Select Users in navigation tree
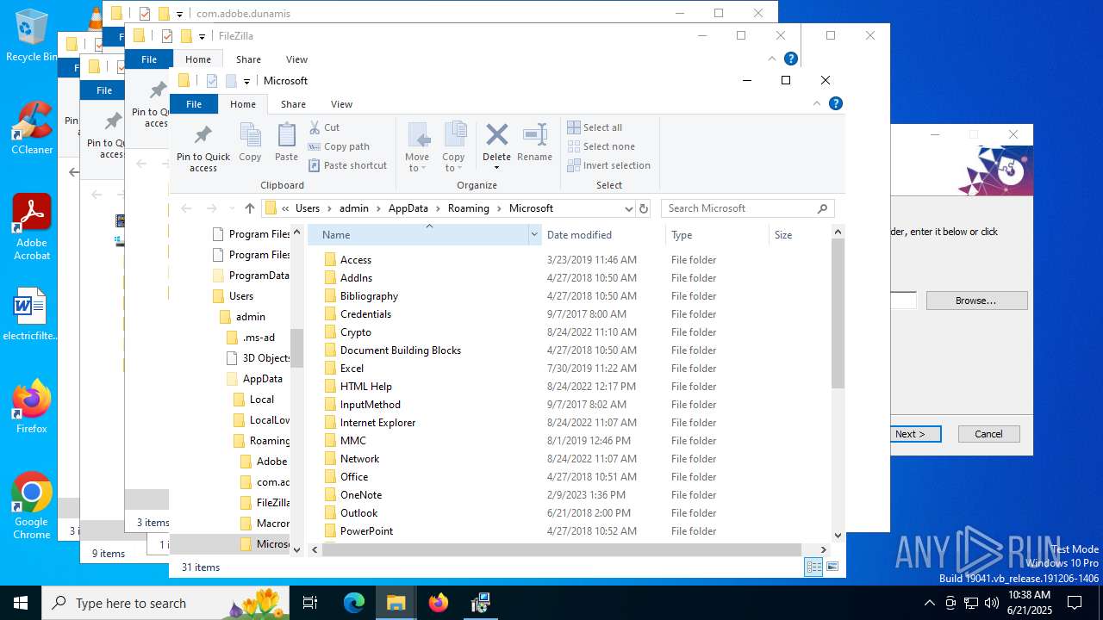The image size is (1103, 620). pyautogui.click(x=240, y=296)
